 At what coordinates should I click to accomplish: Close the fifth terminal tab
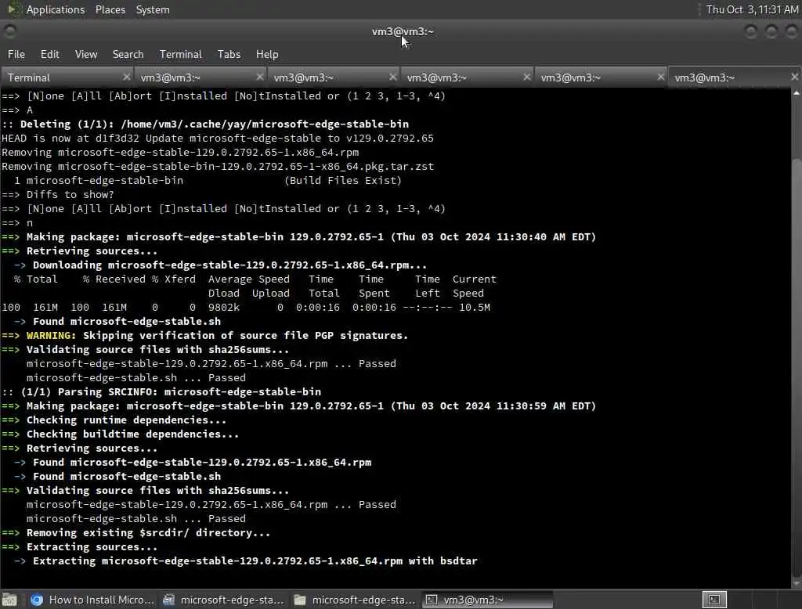click(x=661, y=77)
